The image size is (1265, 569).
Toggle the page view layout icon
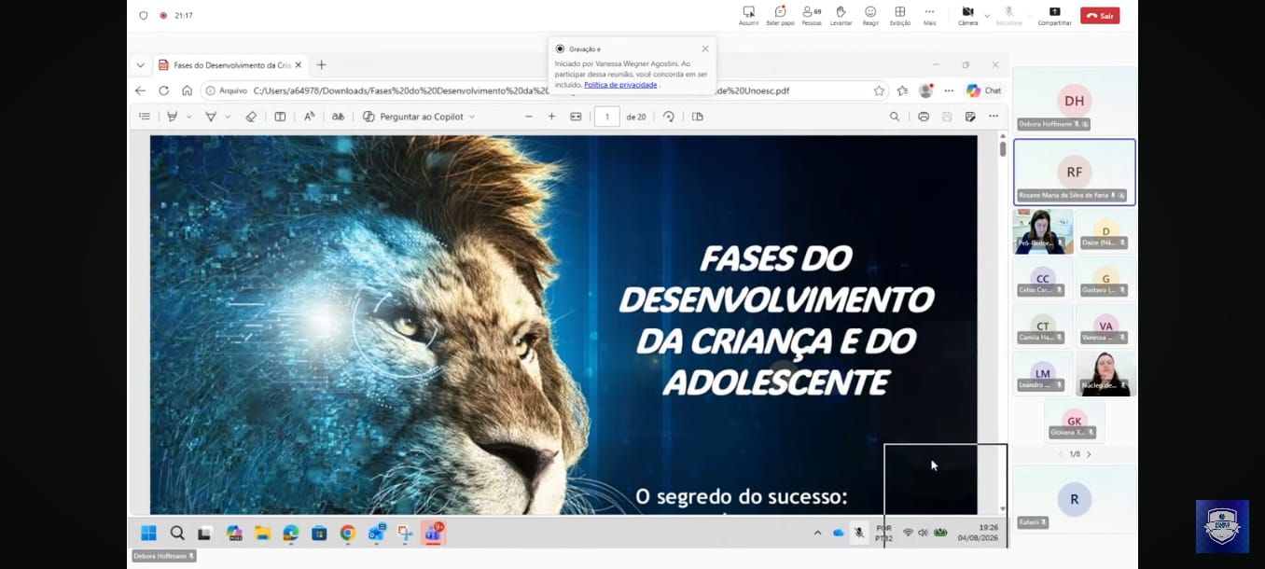click(x=697, y=117)
